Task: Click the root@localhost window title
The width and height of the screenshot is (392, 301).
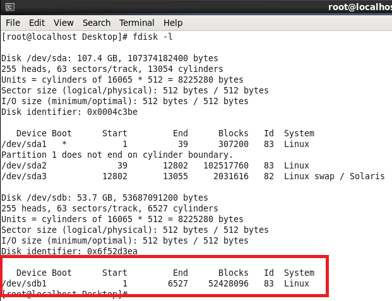Action: tap(360, 7)
